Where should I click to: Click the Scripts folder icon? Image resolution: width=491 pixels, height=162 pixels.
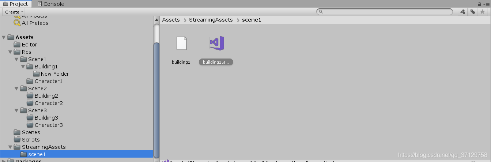[x=17, y=140]
